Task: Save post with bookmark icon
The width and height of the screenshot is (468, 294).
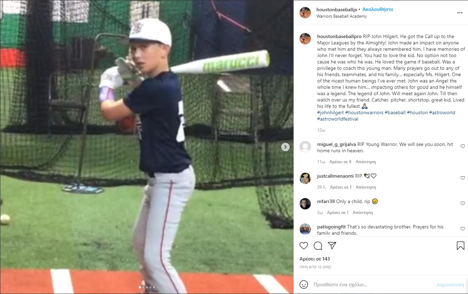Action: pos(460,246)
